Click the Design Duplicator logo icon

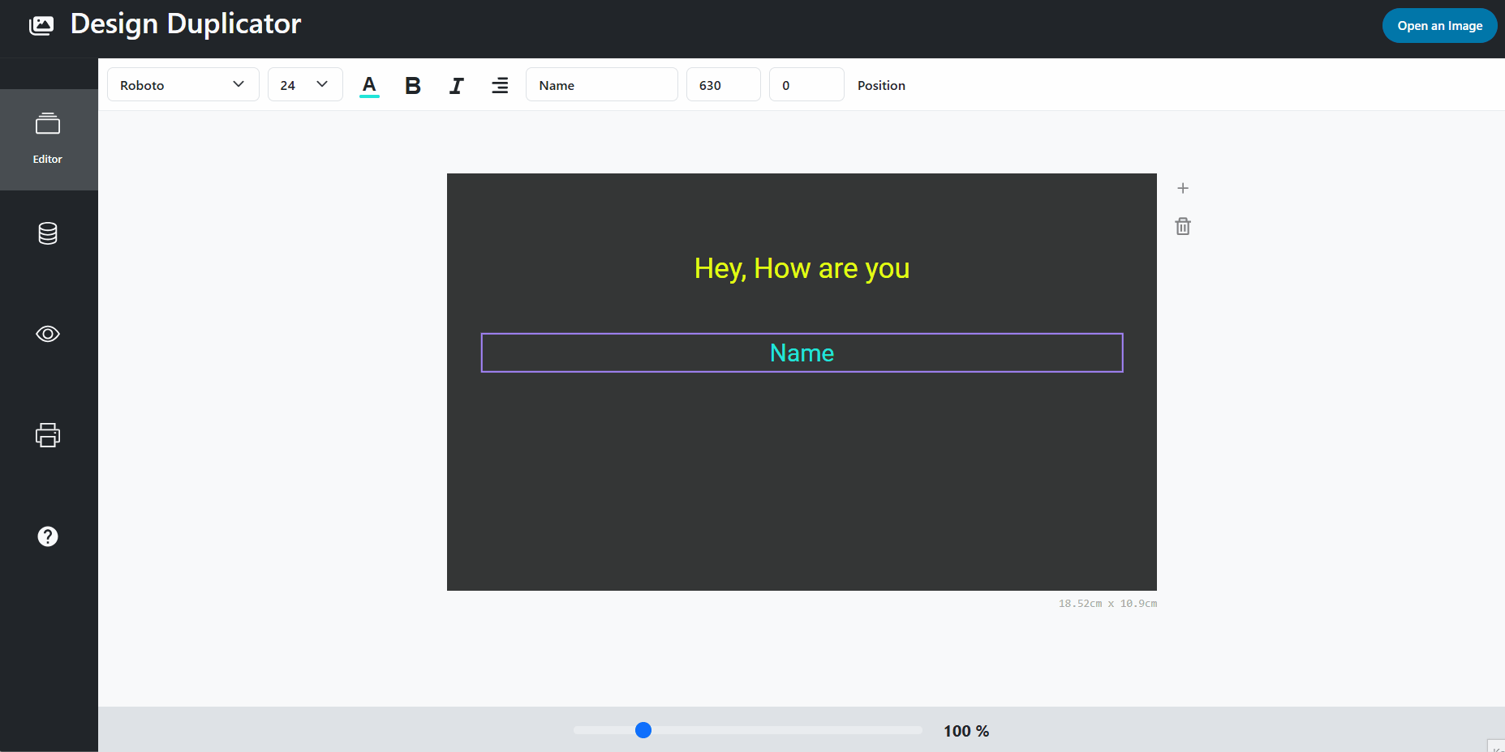tap(41, 25)
